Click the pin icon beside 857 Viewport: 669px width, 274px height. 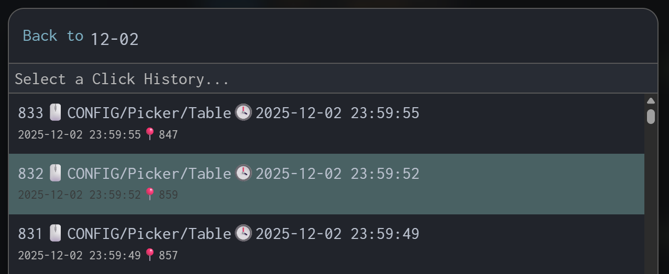coord(150,255)
